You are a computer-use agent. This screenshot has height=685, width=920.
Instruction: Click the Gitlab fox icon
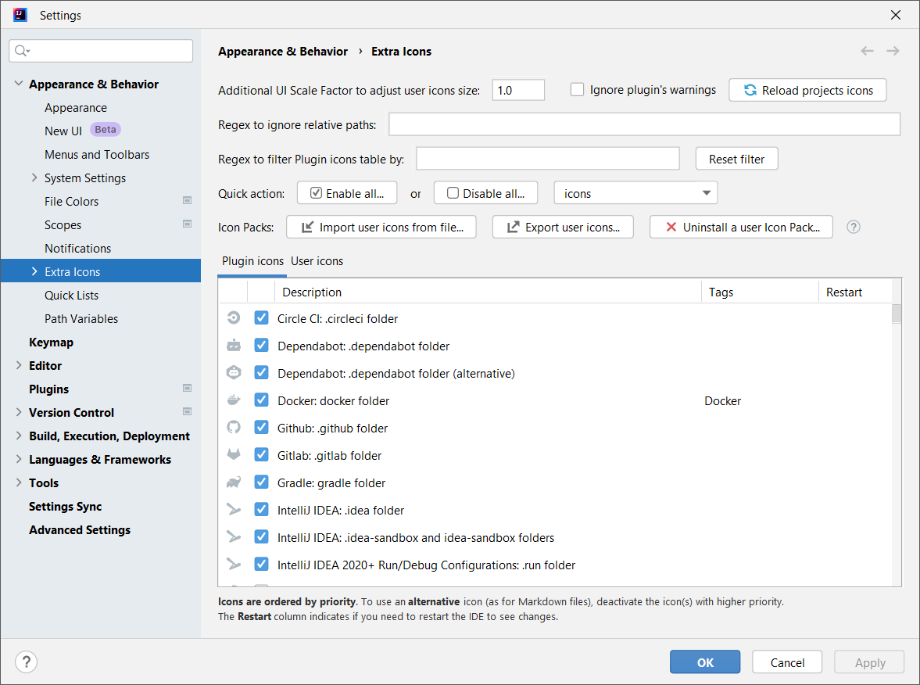click(234, 455)
